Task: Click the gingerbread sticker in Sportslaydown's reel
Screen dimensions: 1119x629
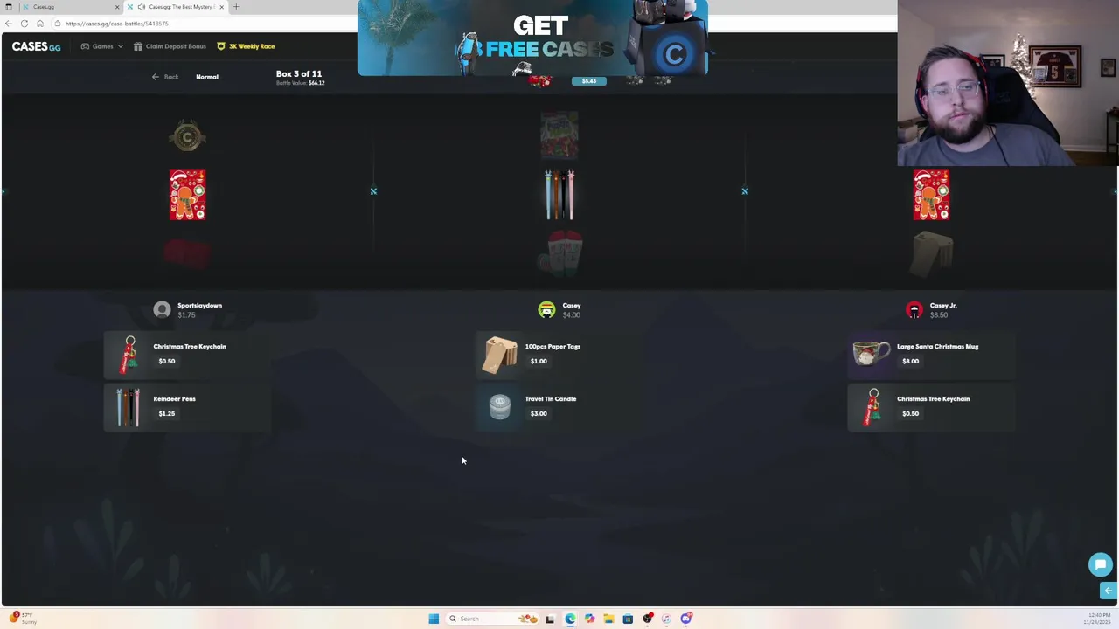Action: point(188,195)
